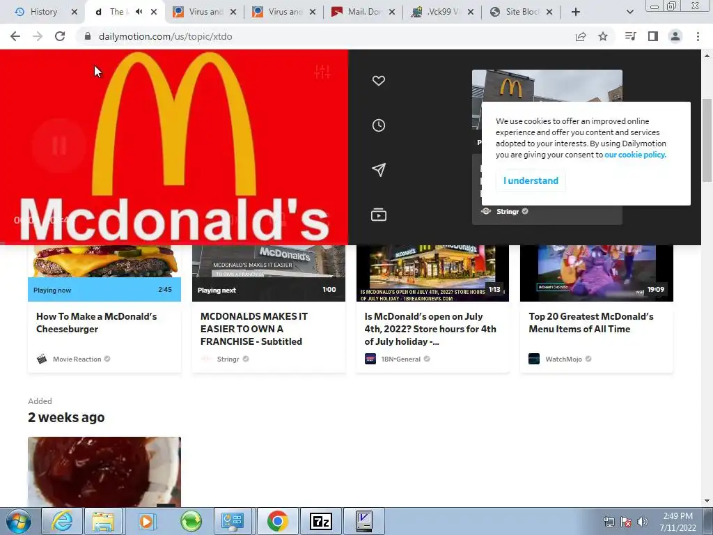The width and height of the screenshot is (713, 535).
Task: Switch to the second Virus and tab
Action: [x=285, y=12]
